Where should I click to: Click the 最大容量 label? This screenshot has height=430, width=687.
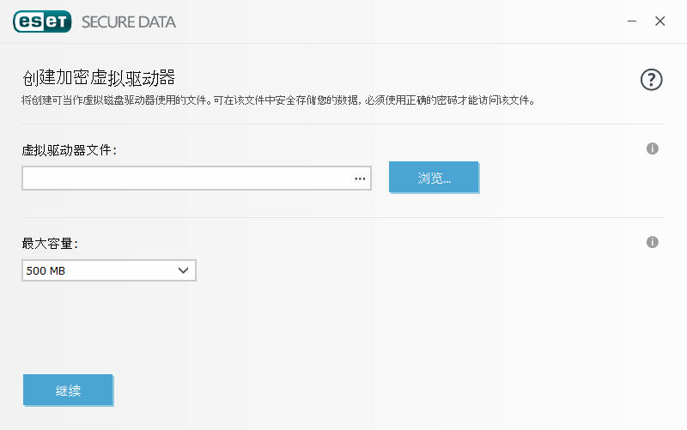click(50, 244)
